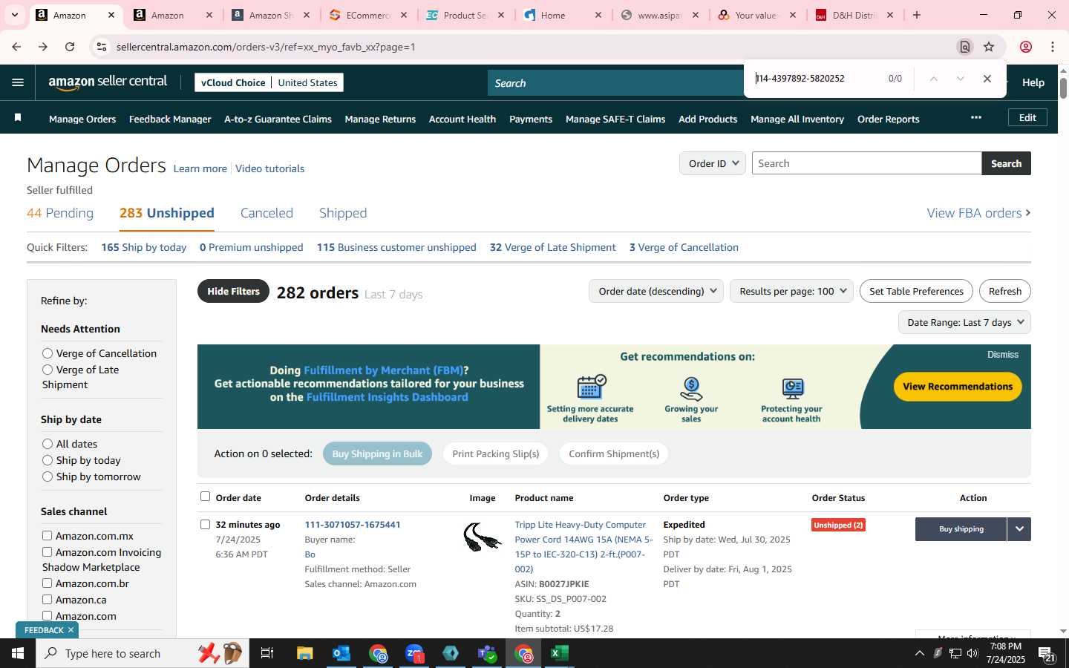Open the three-dots more menu in nav bar

(975, 117)
